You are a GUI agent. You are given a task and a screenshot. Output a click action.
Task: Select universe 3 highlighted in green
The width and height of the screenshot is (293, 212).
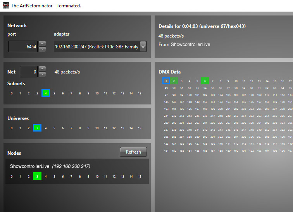pyautogui.click(x=37, y=128)
